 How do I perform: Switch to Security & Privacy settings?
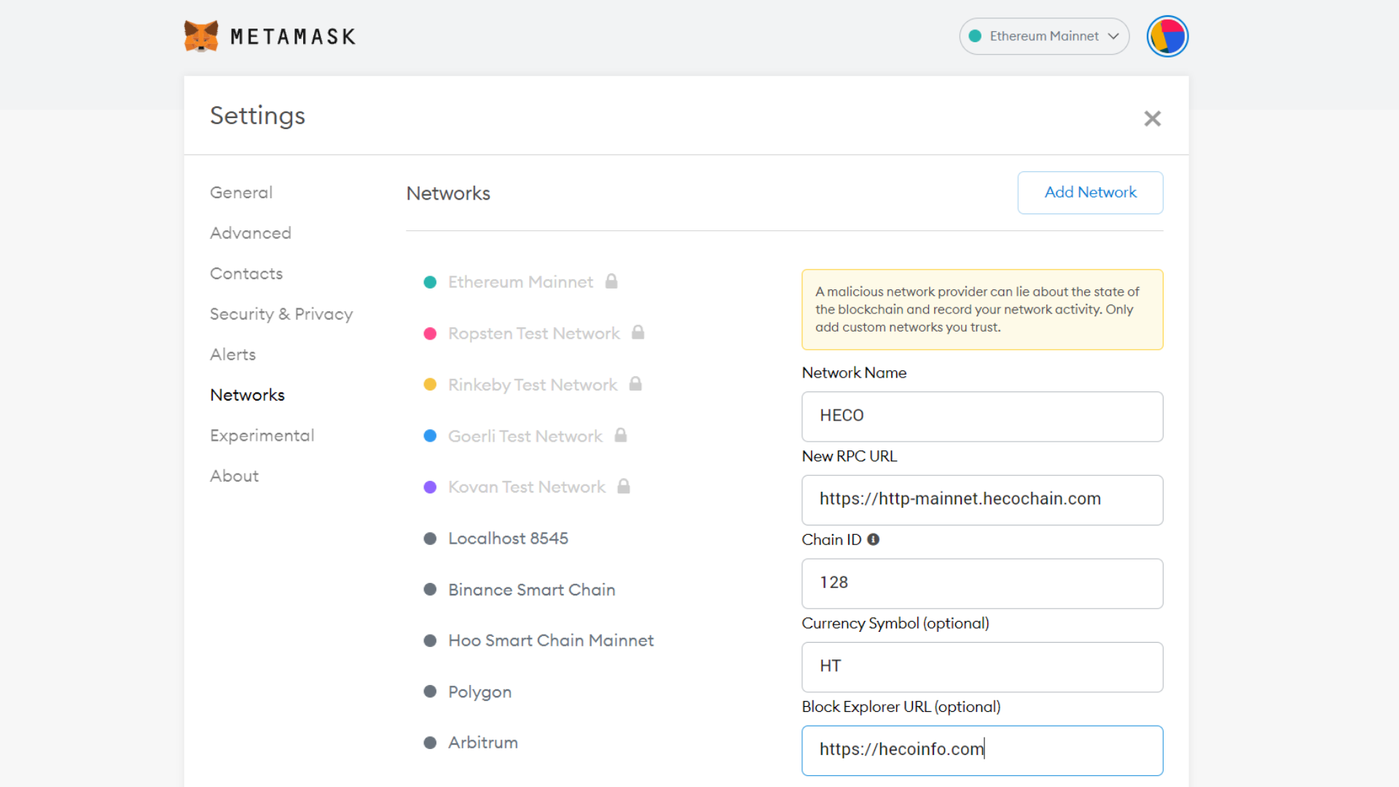click(x=281, y=314)
